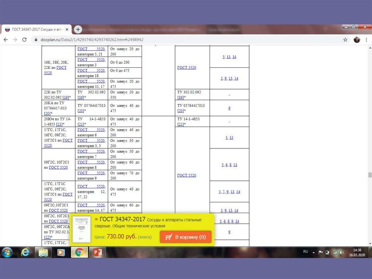Reload the page with the refresh icon
The width and height of the screenshot is (372, 279).
pyautogui.click(x=24, y=40)
